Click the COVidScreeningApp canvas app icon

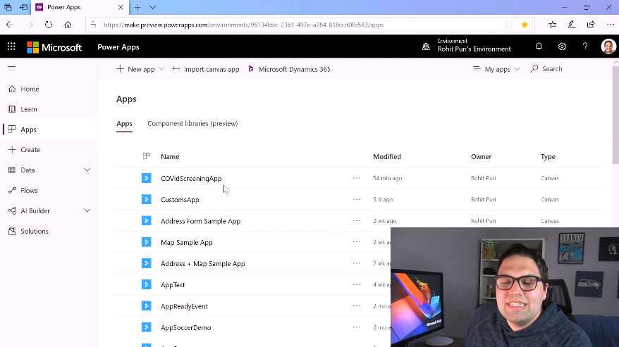147,178
